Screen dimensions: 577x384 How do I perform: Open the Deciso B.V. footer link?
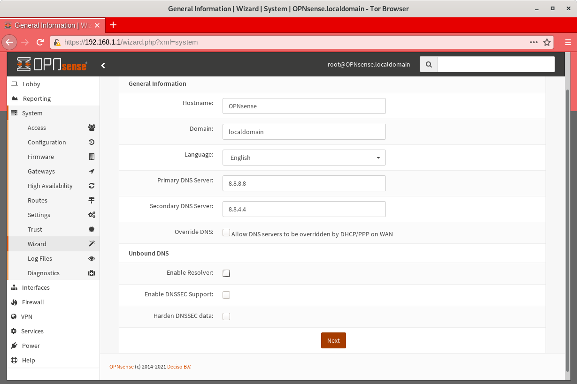click(x=179, y=367)
